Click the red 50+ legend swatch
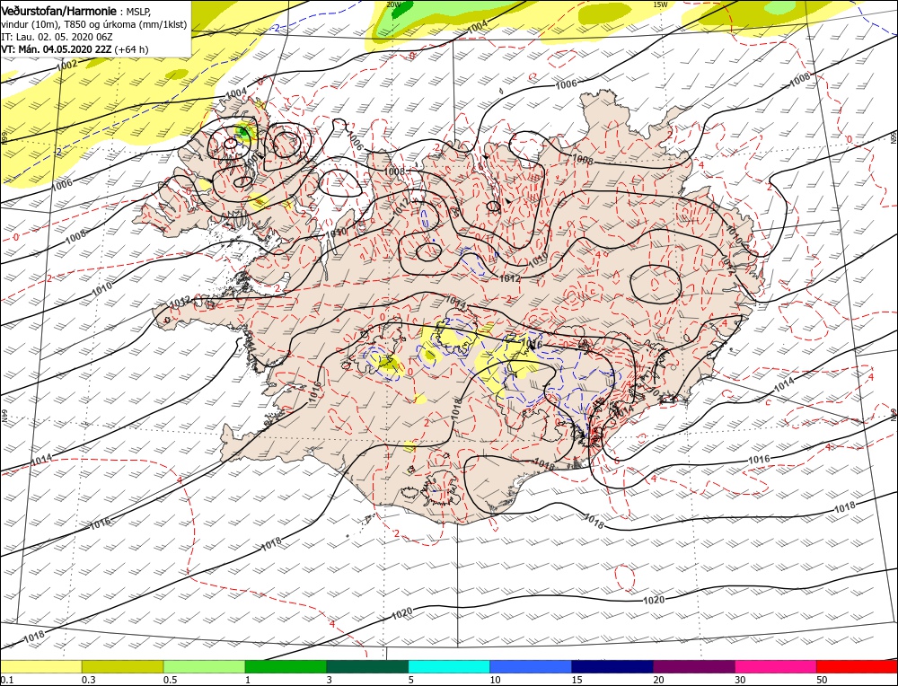The image size is (898, 686). click(858, 666)
